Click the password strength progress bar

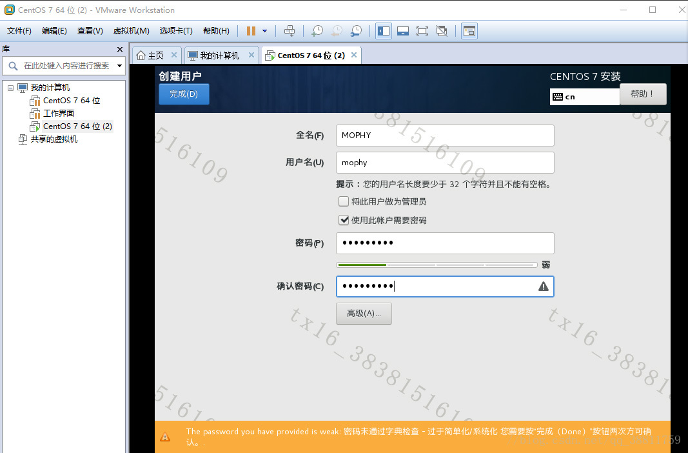click(x=437, y=265)
